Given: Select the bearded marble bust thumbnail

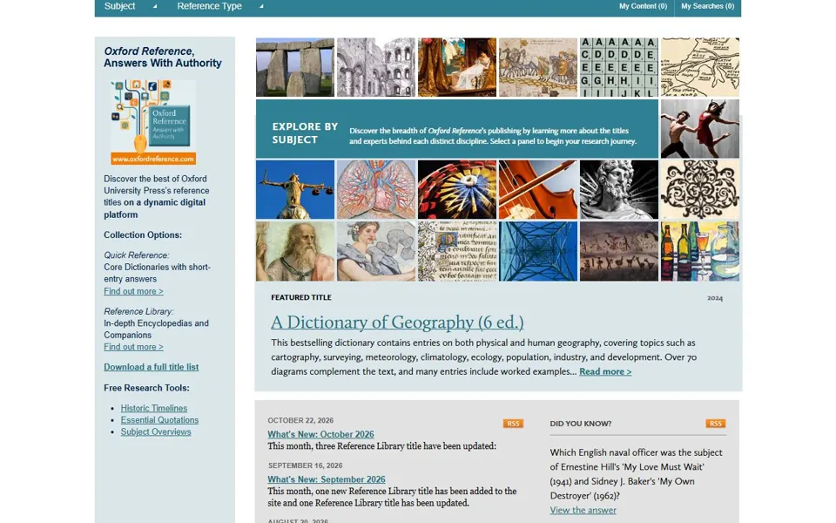Looking at the screenshot, I should (619, 189).
